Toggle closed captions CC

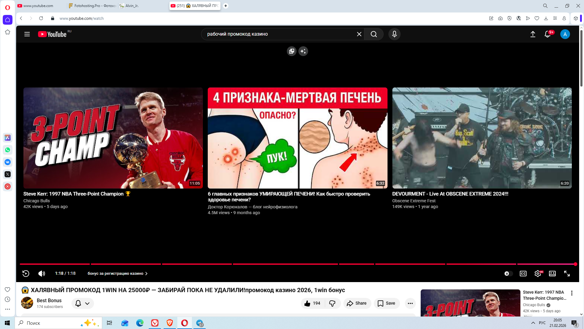[x=523, y=274]
